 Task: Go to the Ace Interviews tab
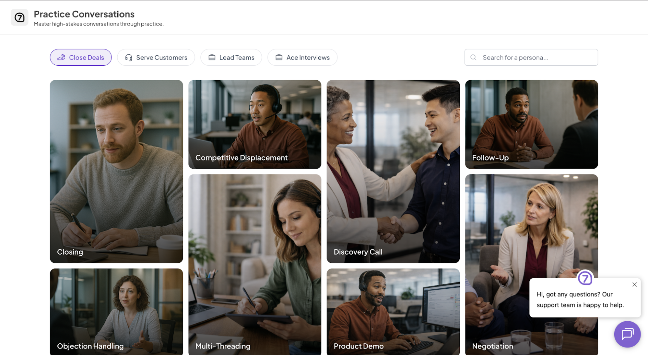pos(302,57)
